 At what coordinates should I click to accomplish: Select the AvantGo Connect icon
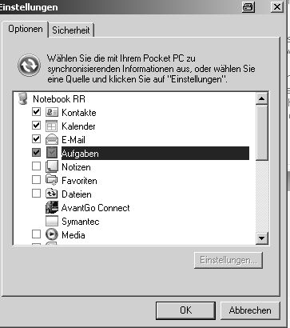point(52,208)
